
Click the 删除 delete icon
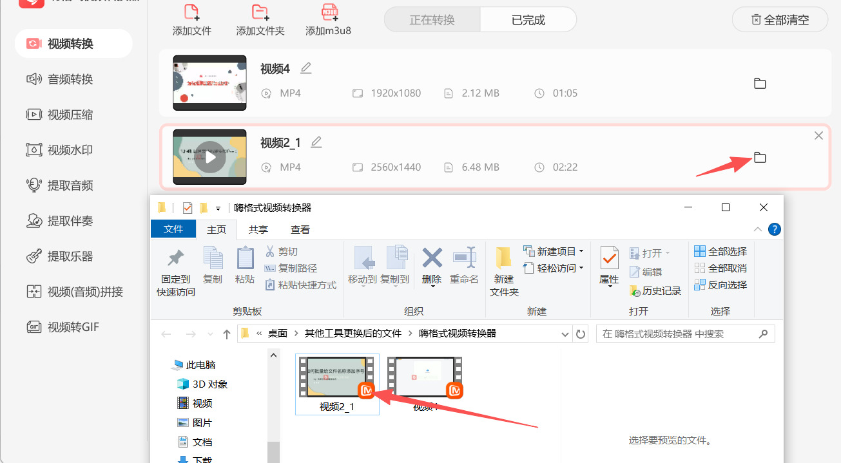pos(432,258)
